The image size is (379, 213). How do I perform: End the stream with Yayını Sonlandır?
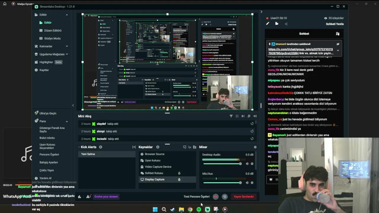pos(244,196)
